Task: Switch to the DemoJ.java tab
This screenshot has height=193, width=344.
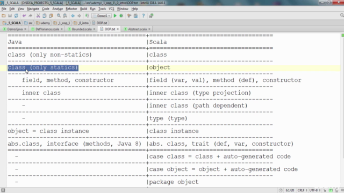Action: tap(15, 29)
